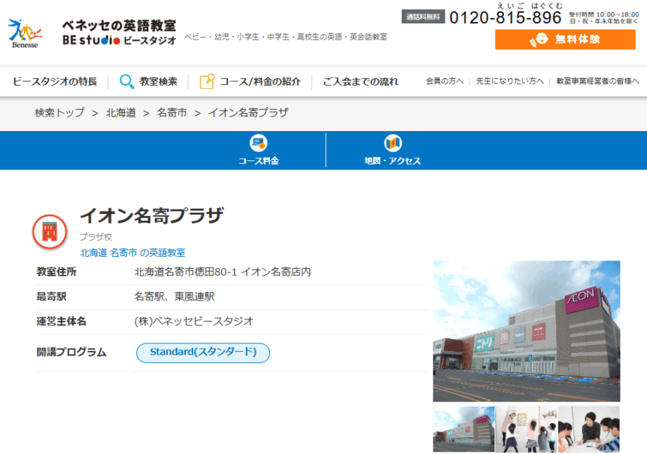Click the red building classroom icon
The image size is (647, 454).
click(x=50, y=232)
